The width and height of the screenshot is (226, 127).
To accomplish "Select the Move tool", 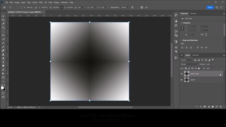I will pos(3,16).
